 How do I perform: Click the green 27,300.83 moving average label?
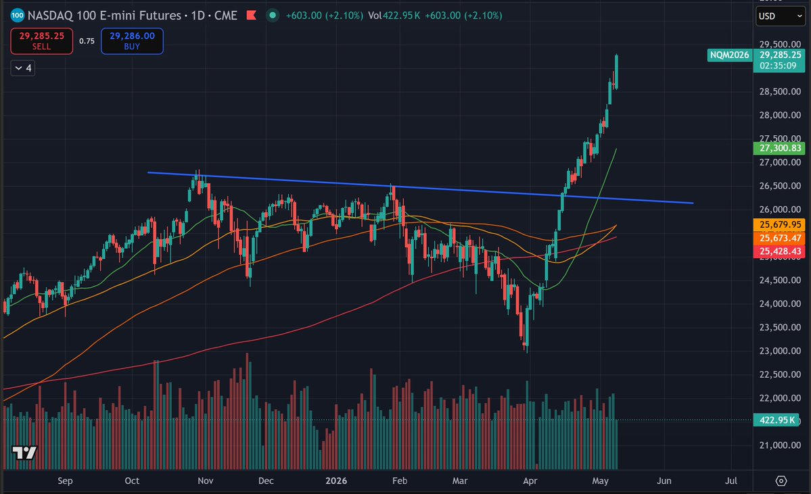tap(779, 148)
